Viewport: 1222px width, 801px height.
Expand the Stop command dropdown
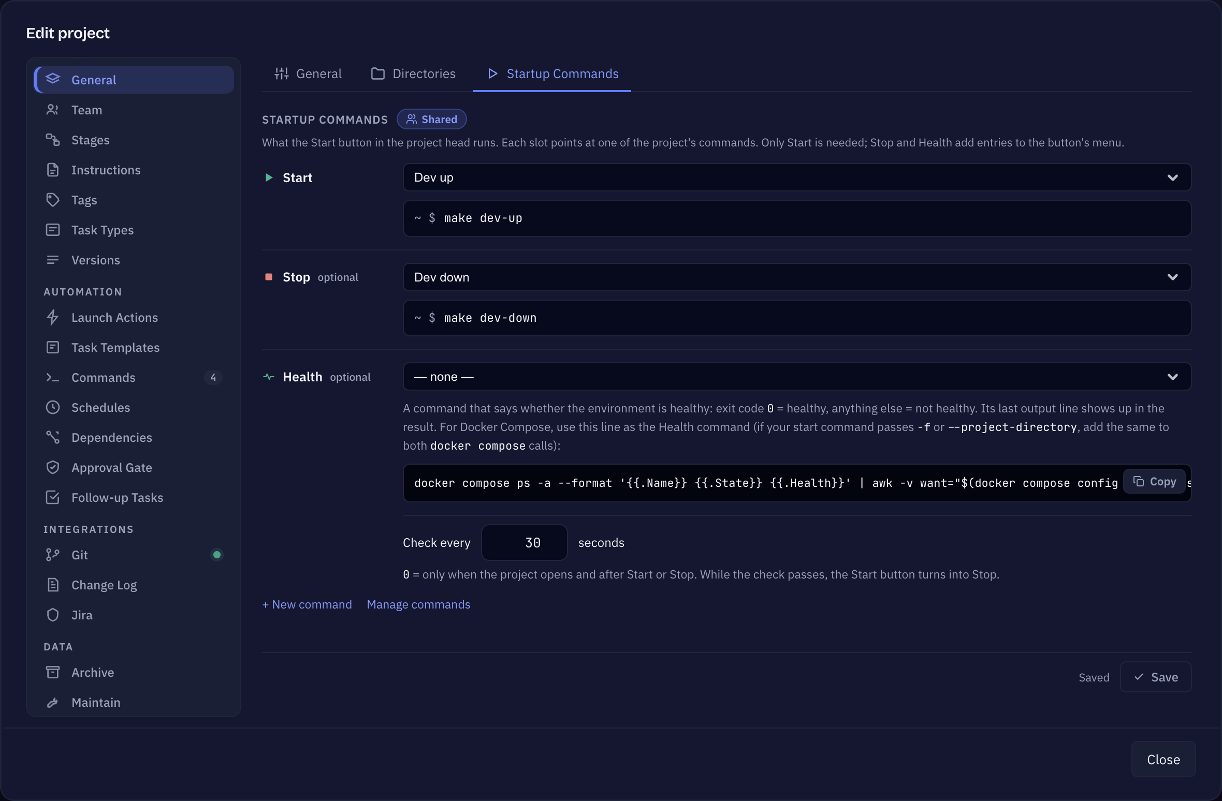[x=797, y=277]
